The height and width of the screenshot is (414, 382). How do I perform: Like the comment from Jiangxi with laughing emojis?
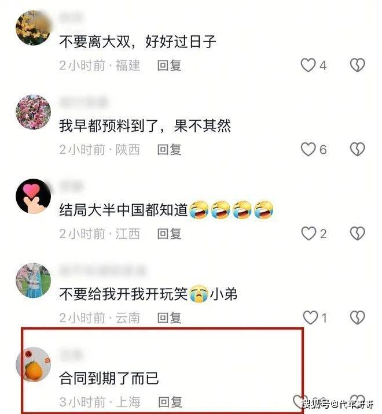pyautogui.click(x=308, y=234)
